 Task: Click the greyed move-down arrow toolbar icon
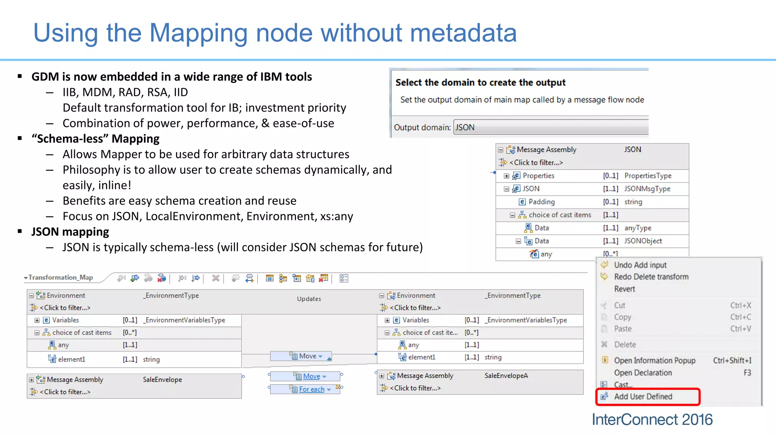182,278
